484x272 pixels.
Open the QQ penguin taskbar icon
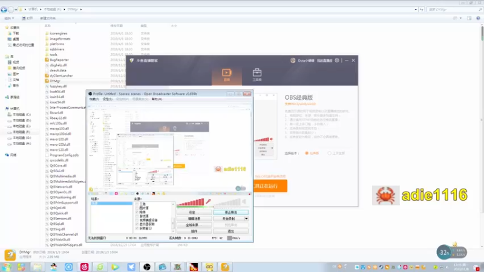click(x=53, y=267)
